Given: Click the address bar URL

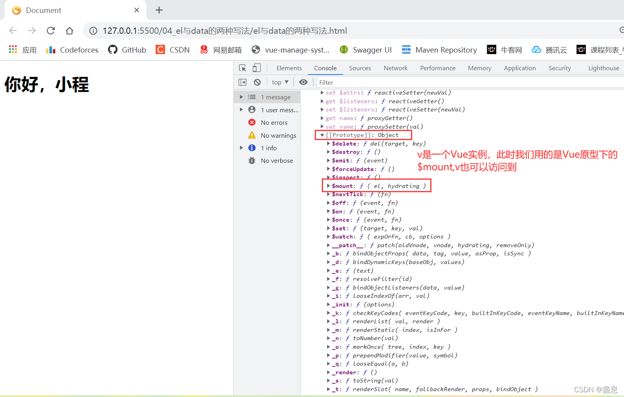Looking at the screenshot, I should click(225, 31).
